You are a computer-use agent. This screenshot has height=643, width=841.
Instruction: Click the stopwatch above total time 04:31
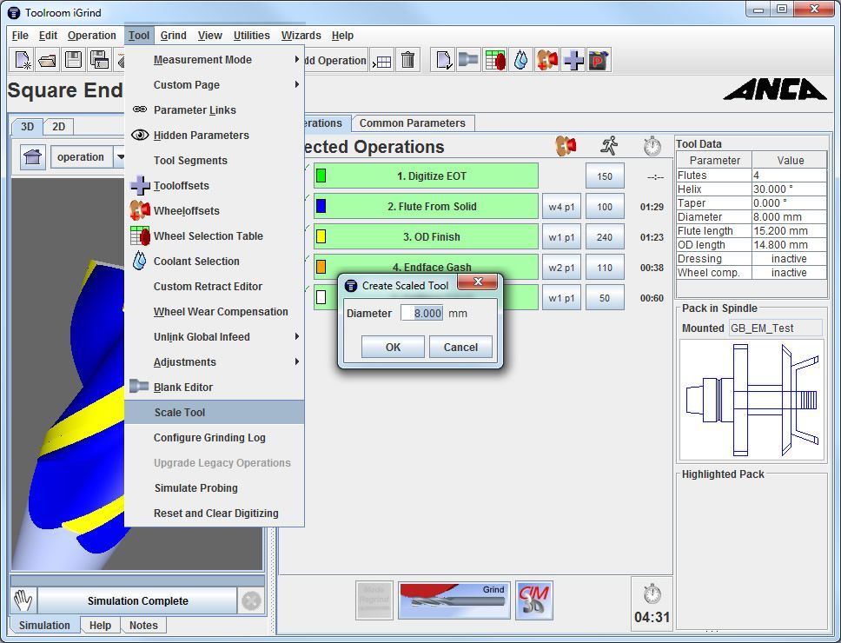(x=652, y=594)
